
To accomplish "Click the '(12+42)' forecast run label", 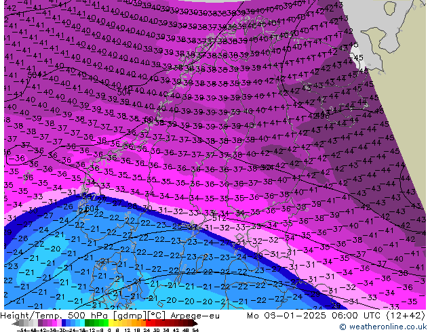I will tap(406, 316).
